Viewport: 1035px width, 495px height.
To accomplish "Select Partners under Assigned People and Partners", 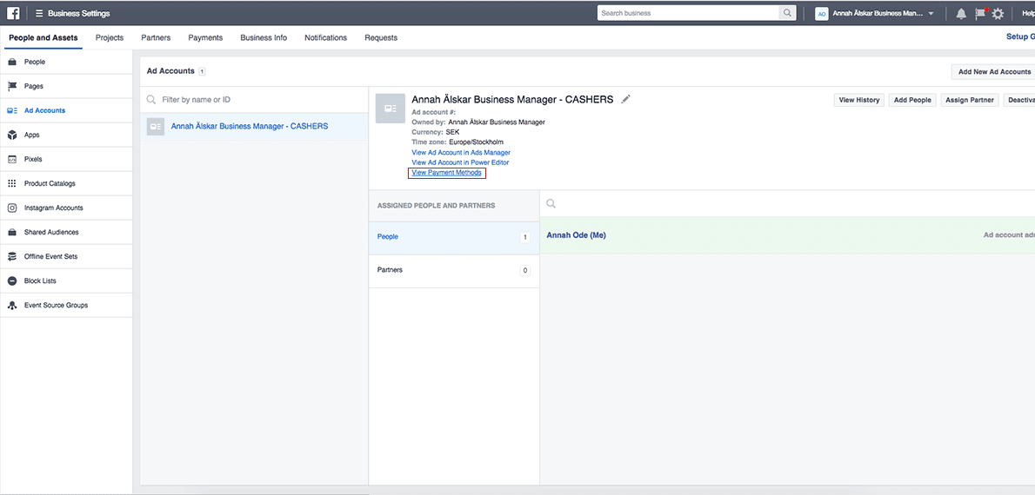I will pos(390,270).
